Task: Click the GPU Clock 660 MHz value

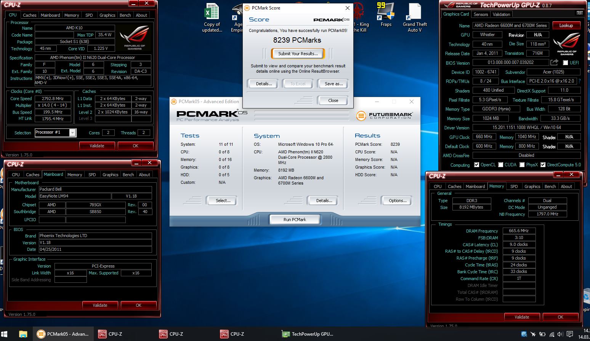Action: point(484,137)
